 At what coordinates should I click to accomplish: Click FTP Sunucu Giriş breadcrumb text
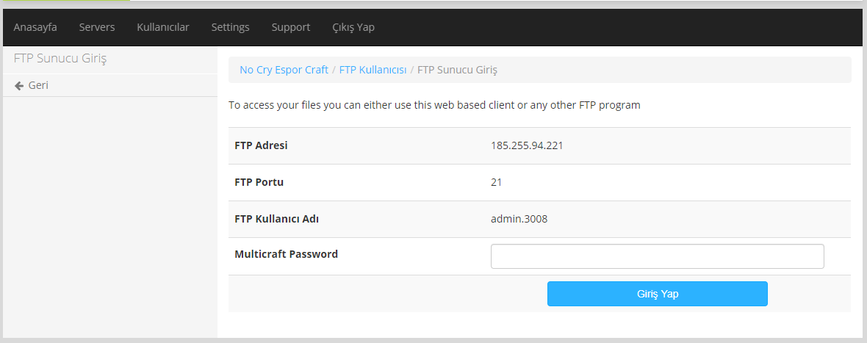pyautogui.click(x=457, y=70)
